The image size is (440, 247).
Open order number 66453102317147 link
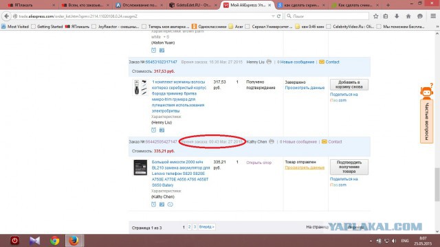click(x=161, y=62)
